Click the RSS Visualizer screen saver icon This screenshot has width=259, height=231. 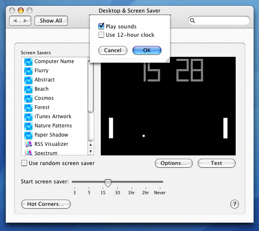coord(28,144)
